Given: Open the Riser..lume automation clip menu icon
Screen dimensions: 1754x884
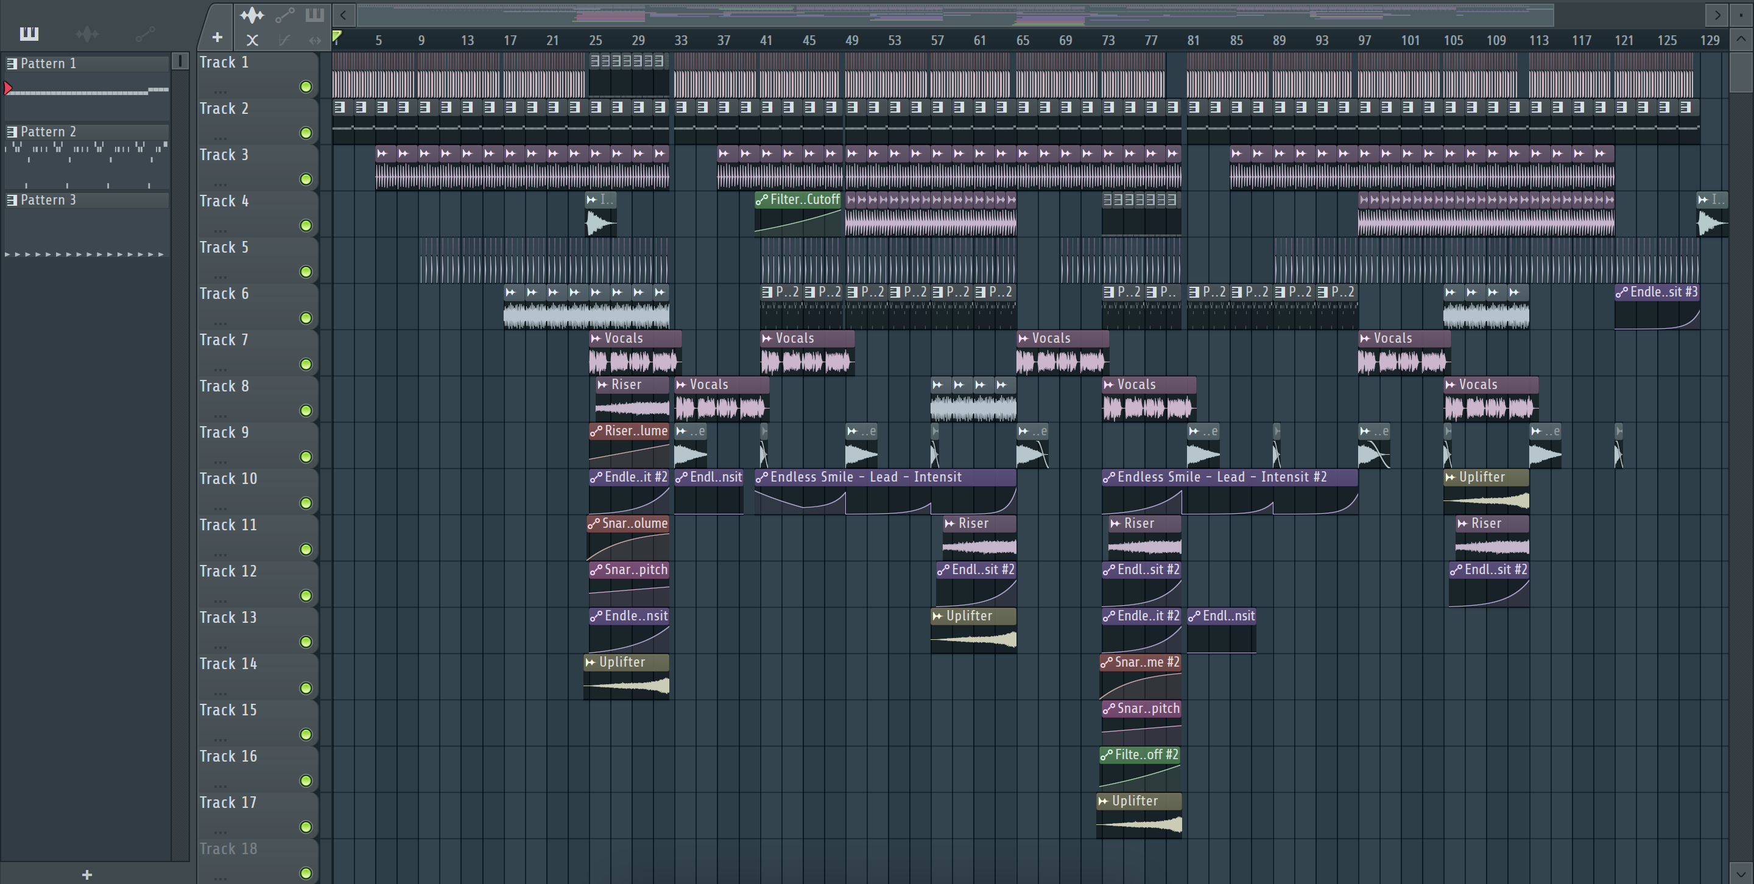Looking at the screenshot, I should 596,432.
